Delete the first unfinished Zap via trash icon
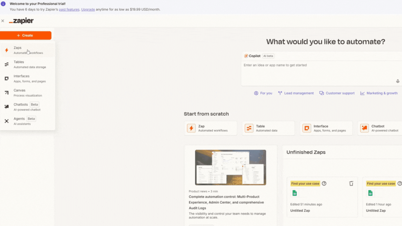 [351, 183]
